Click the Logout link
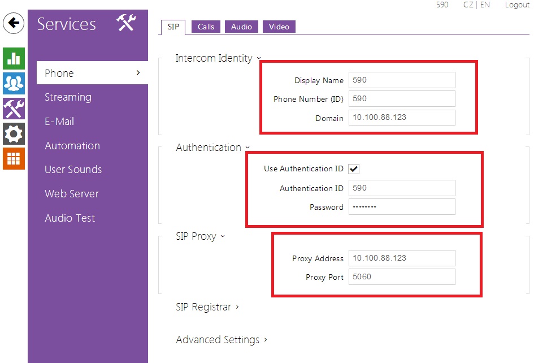 pyautogui.click(x=517, y=5)
